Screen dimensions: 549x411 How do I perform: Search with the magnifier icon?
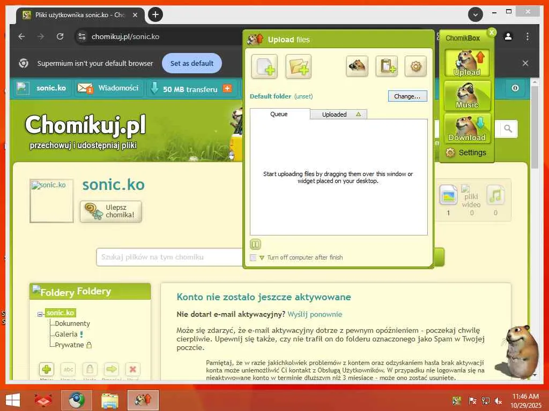(508, 129)
